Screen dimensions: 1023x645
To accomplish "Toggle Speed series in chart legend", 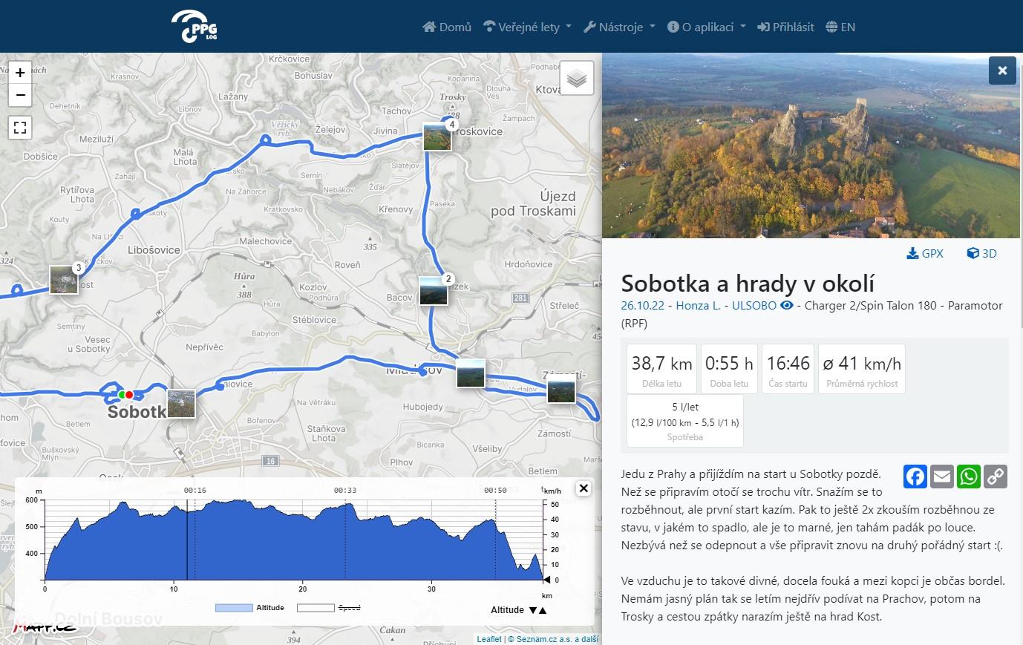I will coord(329,607).
